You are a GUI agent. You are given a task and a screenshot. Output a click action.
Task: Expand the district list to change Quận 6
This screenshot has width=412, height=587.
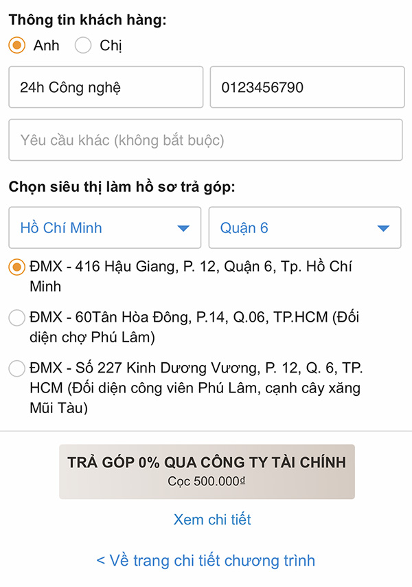(x=305, y=228)
